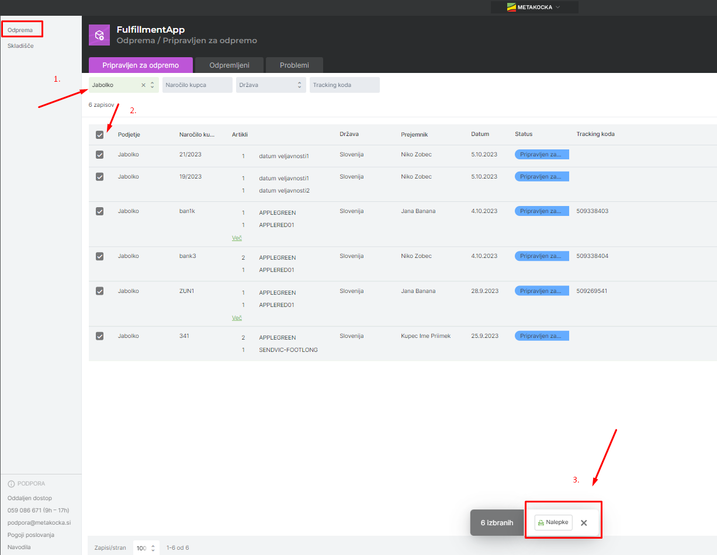Click order number bank3

(x=188, y=256)
